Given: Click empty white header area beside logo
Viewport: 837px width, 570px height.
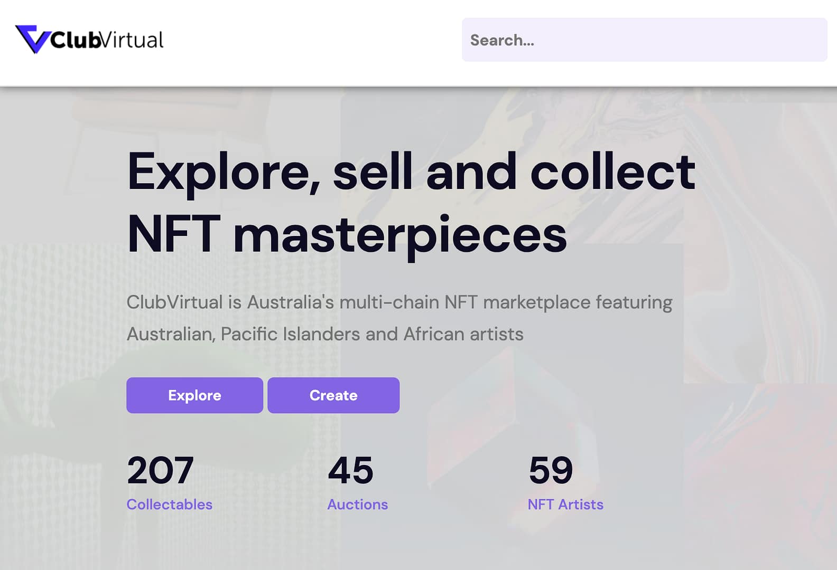Looking at the screenshot, I should (x=312, y=42).
